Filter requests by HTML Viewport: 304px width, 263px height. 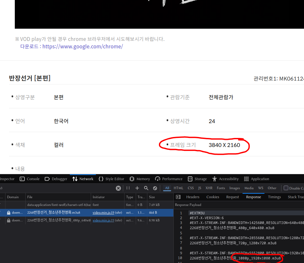[178, 188]
